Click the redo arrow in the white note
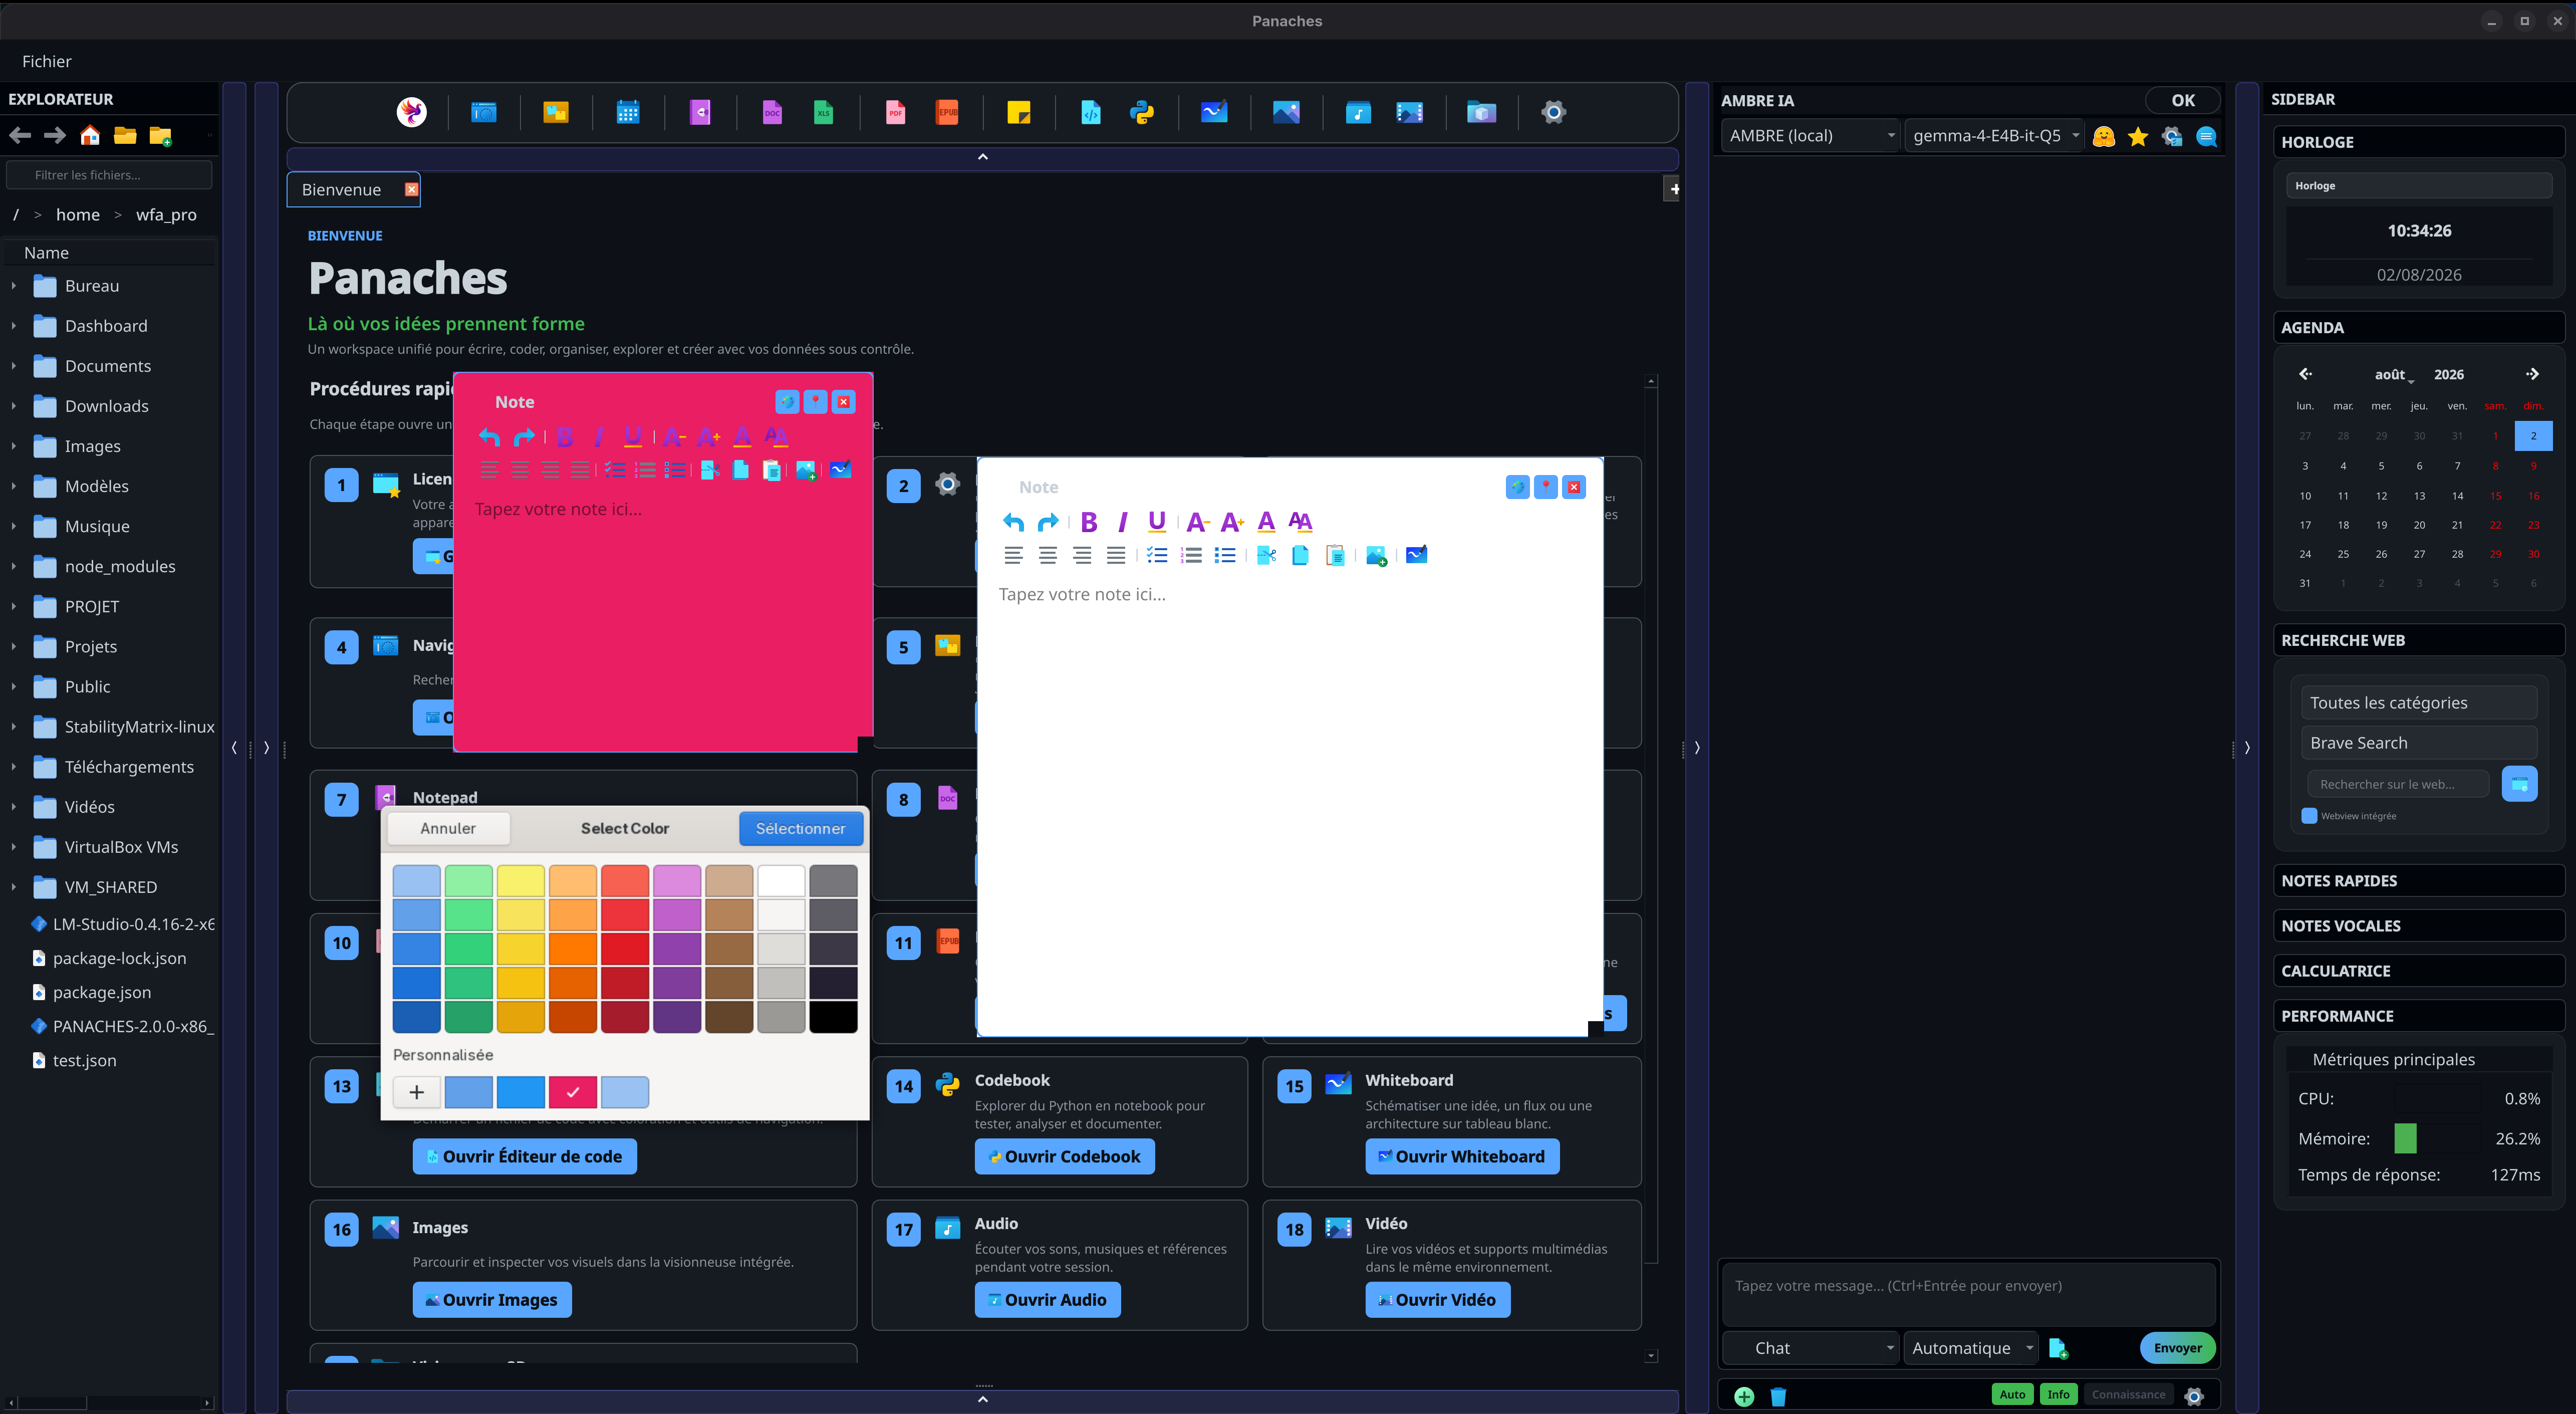The height and width of the screenshot is (1414, 2576). [x=1047, y=522]
